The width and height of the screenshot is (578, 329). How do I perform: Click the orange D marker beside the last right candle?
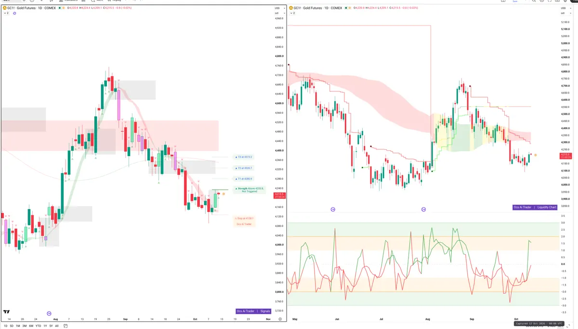pyautogui.click(x=536, y=155)
